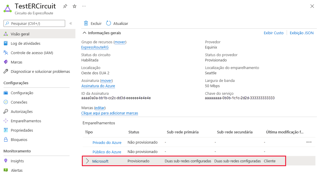Viewport: 321px width, 172px height.
Task: Refresh with the Atualizar icon
Action: tap(109, 23)
